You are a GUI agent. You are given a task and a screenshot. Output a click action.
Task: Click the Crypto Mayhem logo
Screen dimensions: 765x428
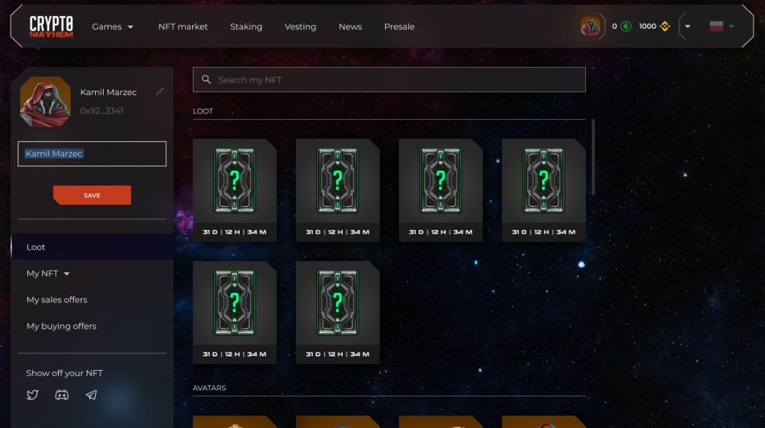pyautogui.click(x=51, y=27)
